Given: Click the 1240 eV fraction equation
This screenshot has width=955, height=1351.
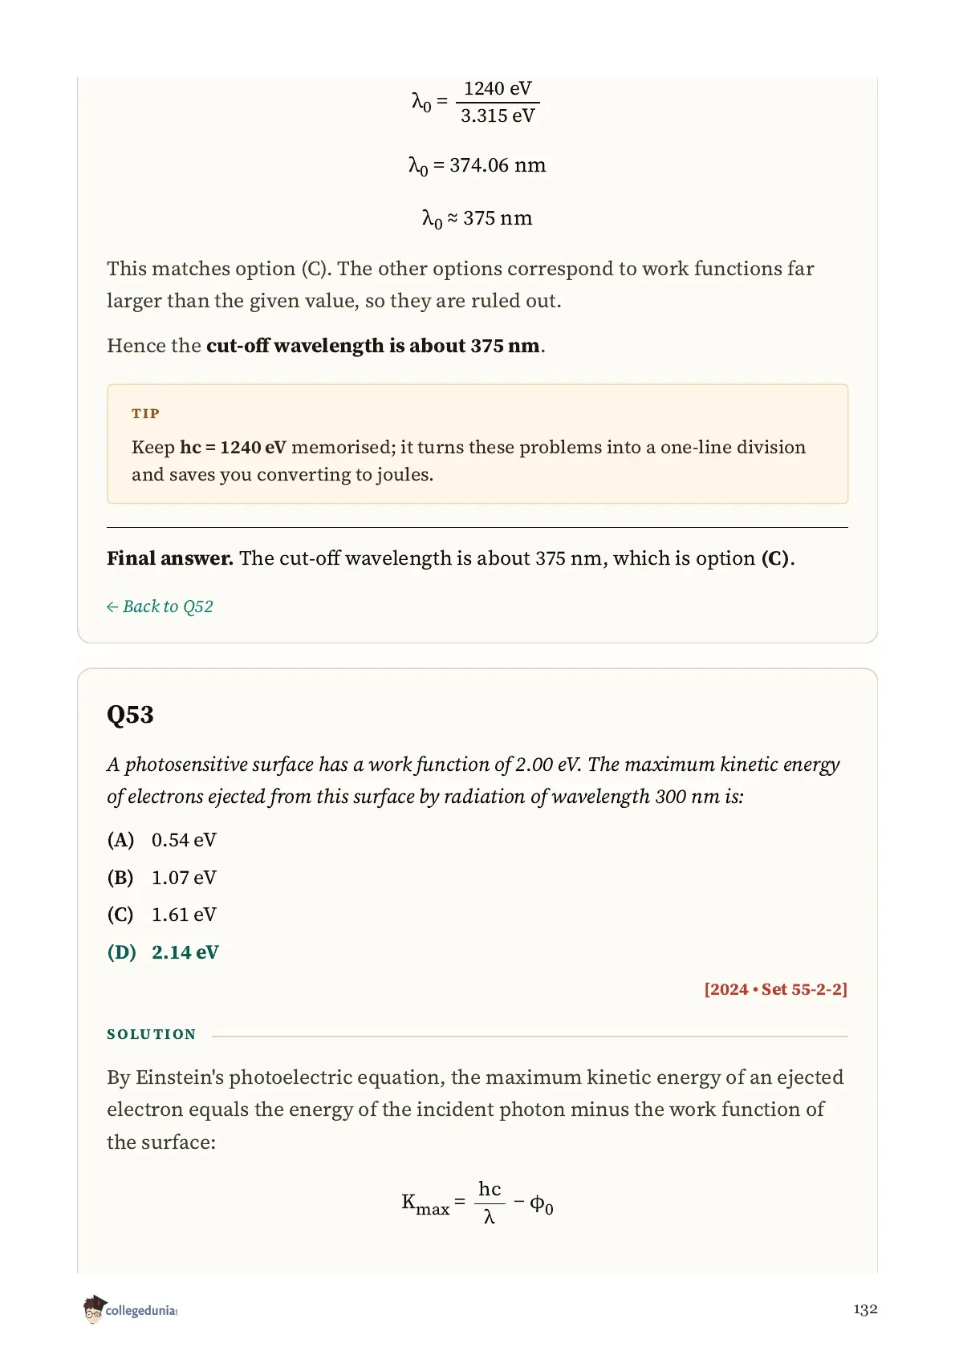Looking at the screenshot, I should [x=475, y=102].
